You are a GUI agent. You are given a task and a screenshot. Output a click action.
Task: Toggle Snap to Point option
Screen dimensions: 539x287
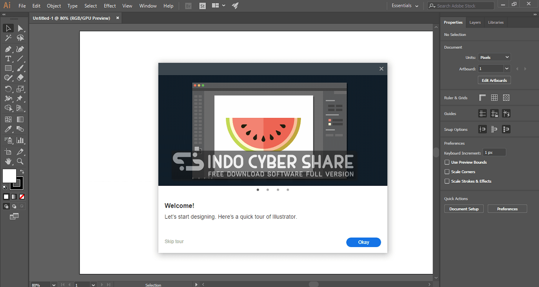pyautogui.click(x=483, y=130)
